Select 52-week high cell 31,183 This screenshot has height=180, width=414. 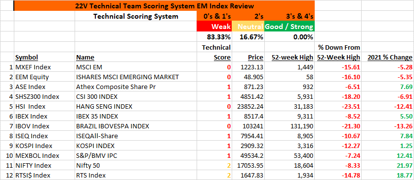pos(290,106)
